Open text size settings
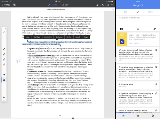Viewport: 160px width, 119px height. pyautogui.click(x=102, y=5)
